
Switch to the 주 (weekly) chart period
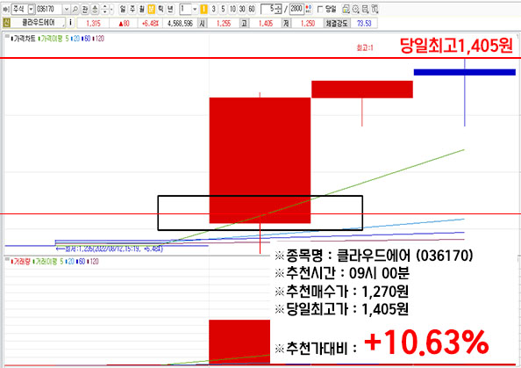click(x=132, y=10)
